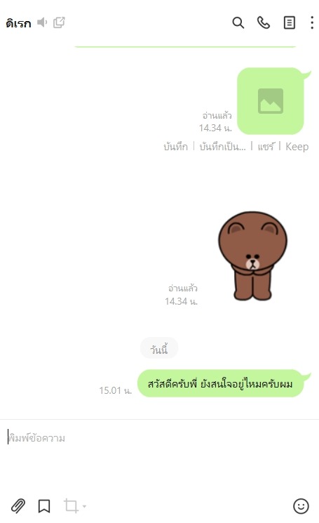This screenshot has width=319, height=523.
Task: Start screen capture with crop icon
Action: click(71, 505)
